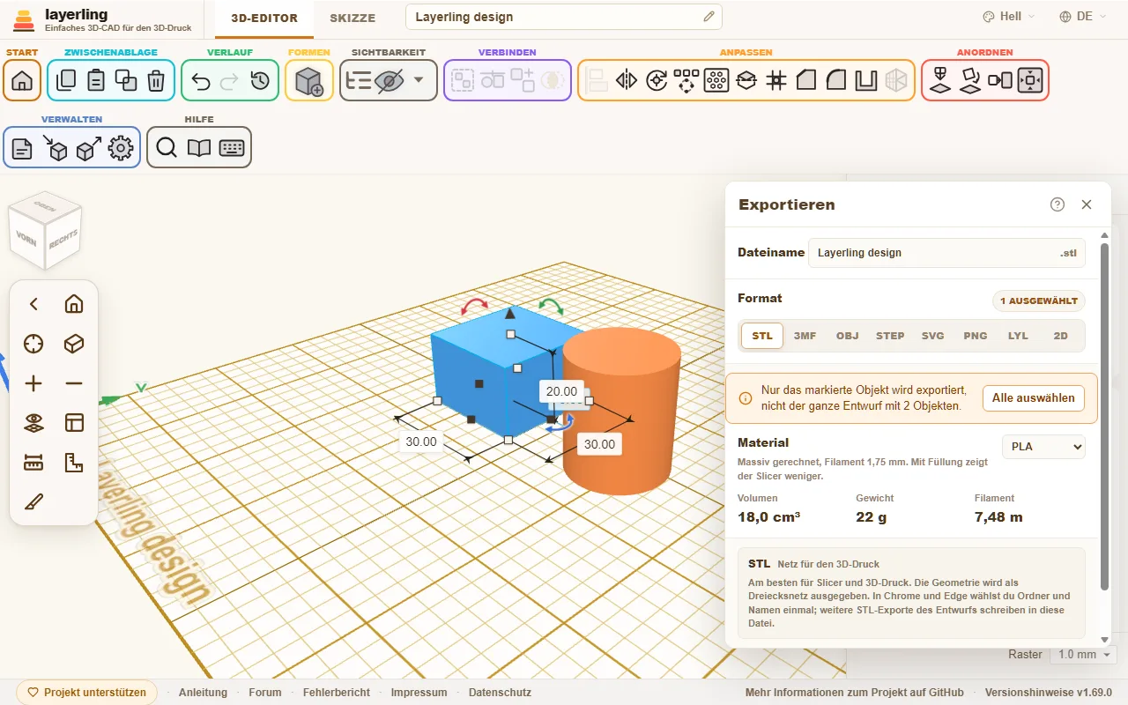The image size is (1128, 705).
Task: Click the Start home icon in toolbar
Action: pyautogui.click(x=22, y=81)
